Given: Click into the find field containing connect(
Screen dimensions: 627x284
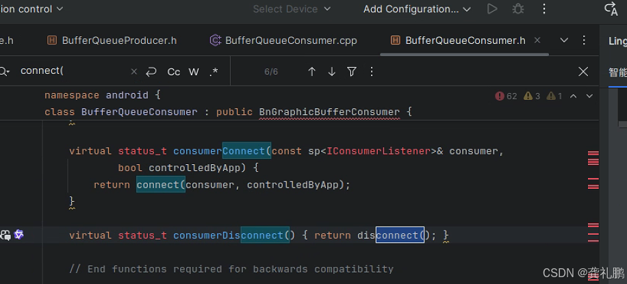Looking at the screenshot, I should (x=68, y=71).
